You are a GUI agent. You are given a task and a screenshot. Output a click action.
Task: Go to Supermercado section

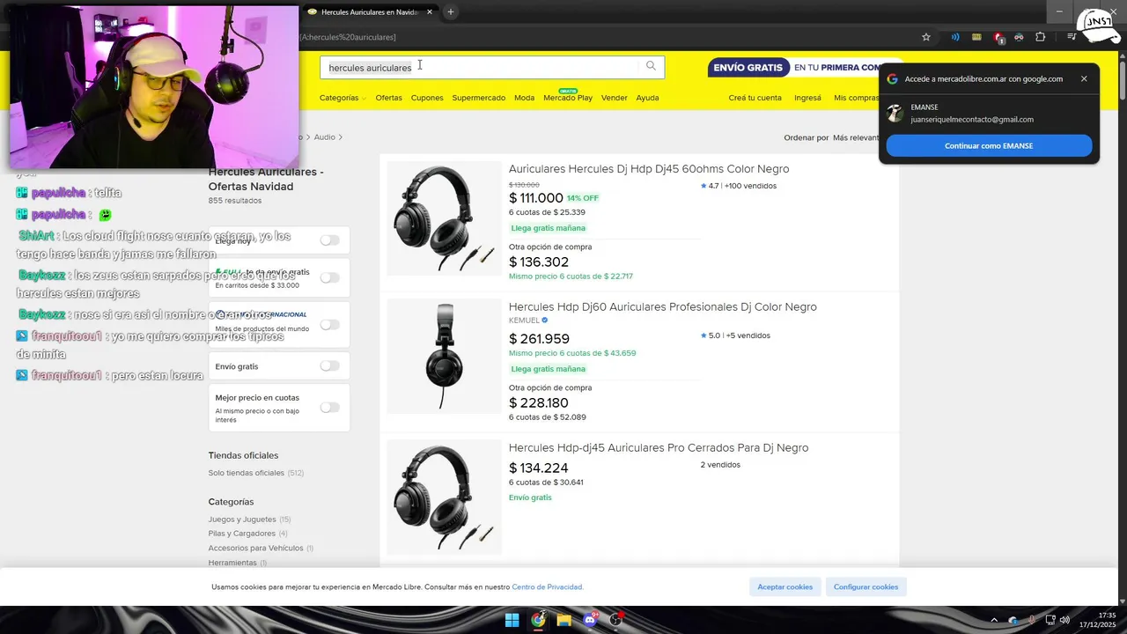pyautogui.click(x=478, y=98)
